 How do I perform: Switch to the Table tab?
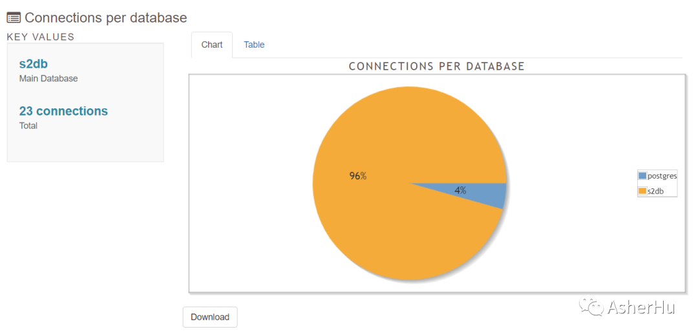254,44
